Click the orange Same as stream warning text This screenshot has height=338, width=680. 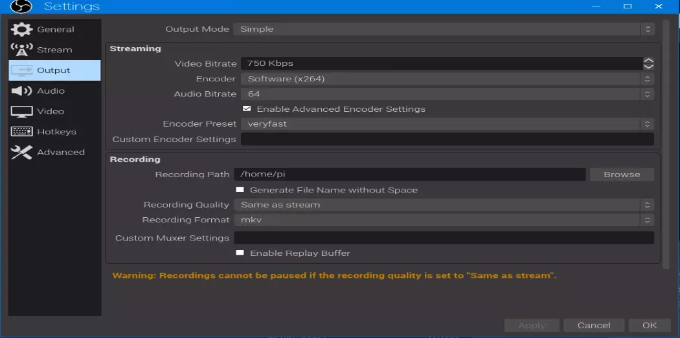pos(334,275)
